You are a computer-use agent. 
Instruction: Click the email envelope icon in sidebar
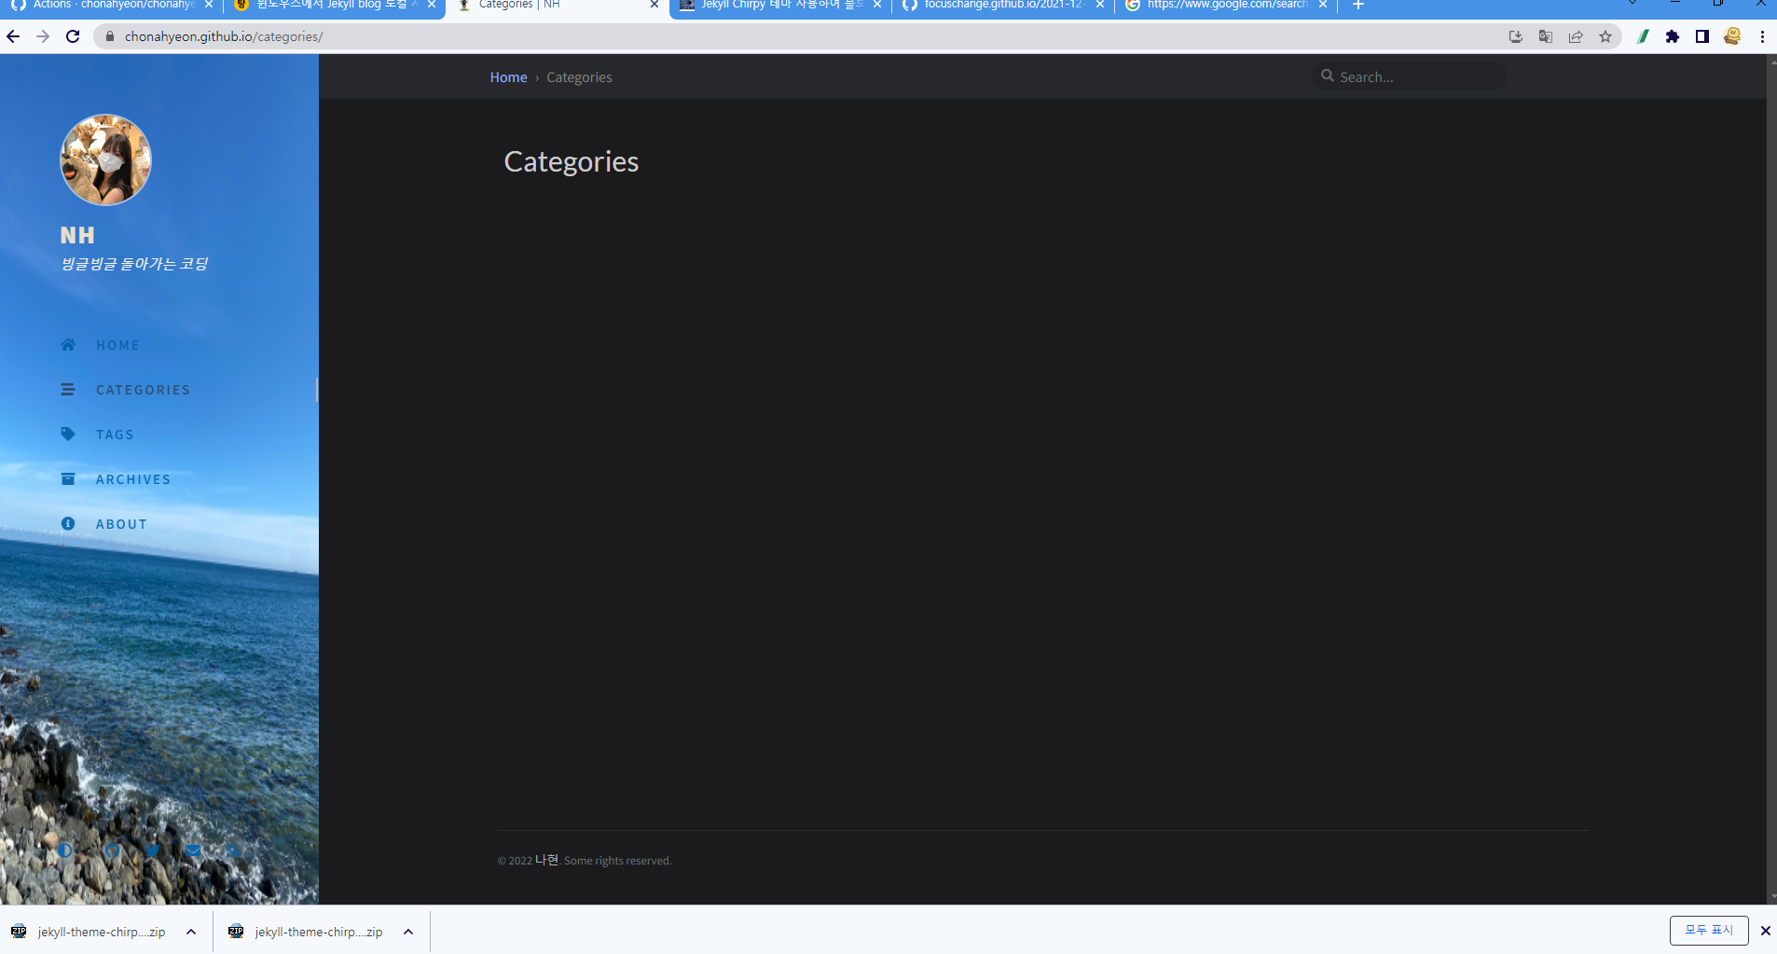193,850
